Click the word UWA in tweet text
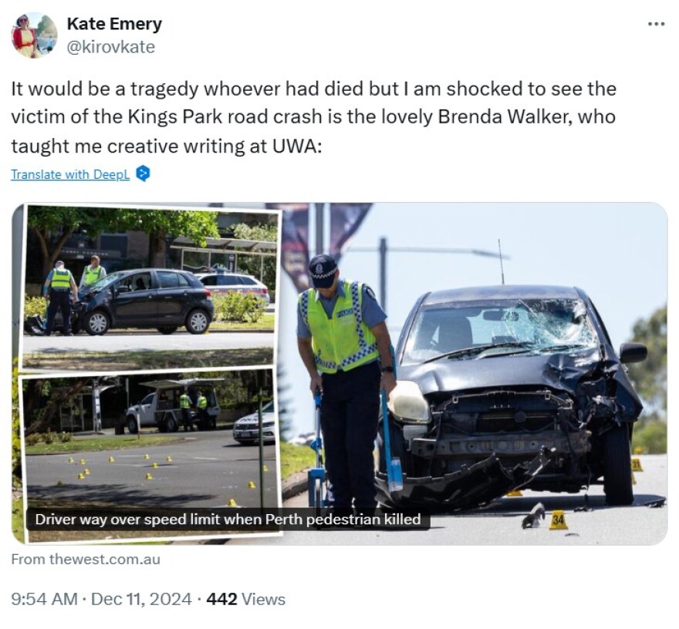Image resolution: width=679 pixels, height=629 pixels. click(x=297, y=146)
